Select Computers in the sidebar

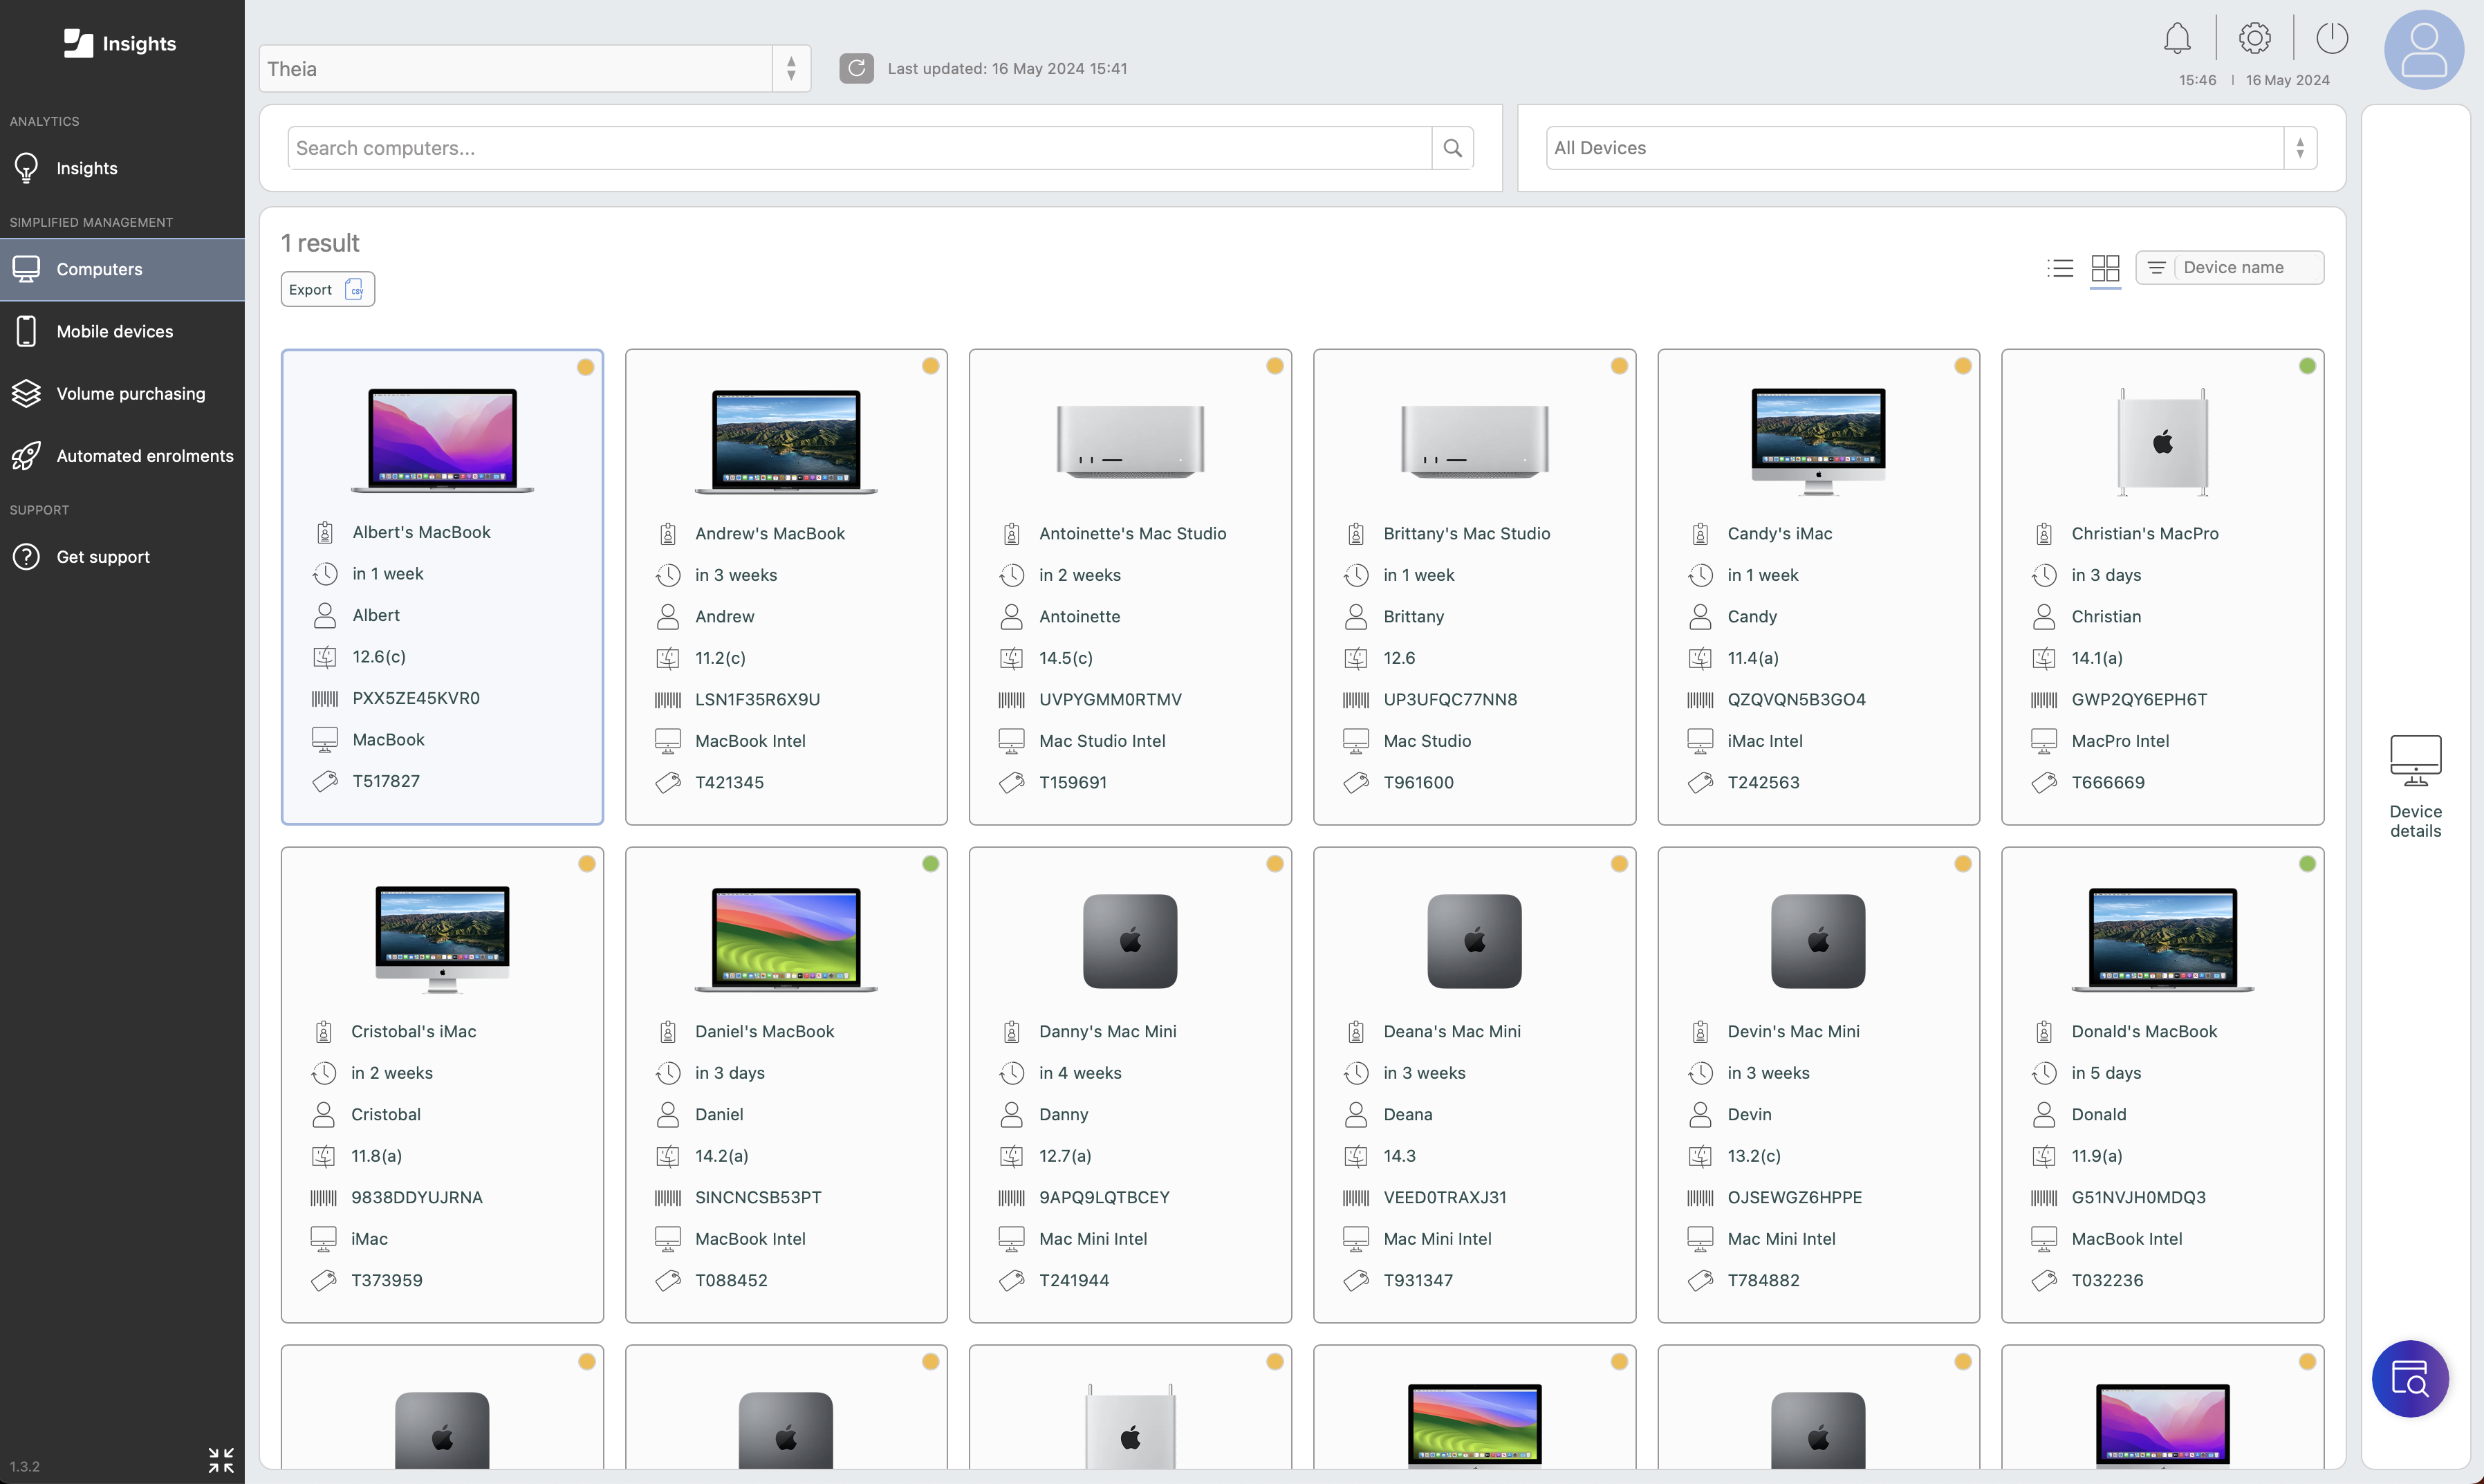[x=122, y=269]
